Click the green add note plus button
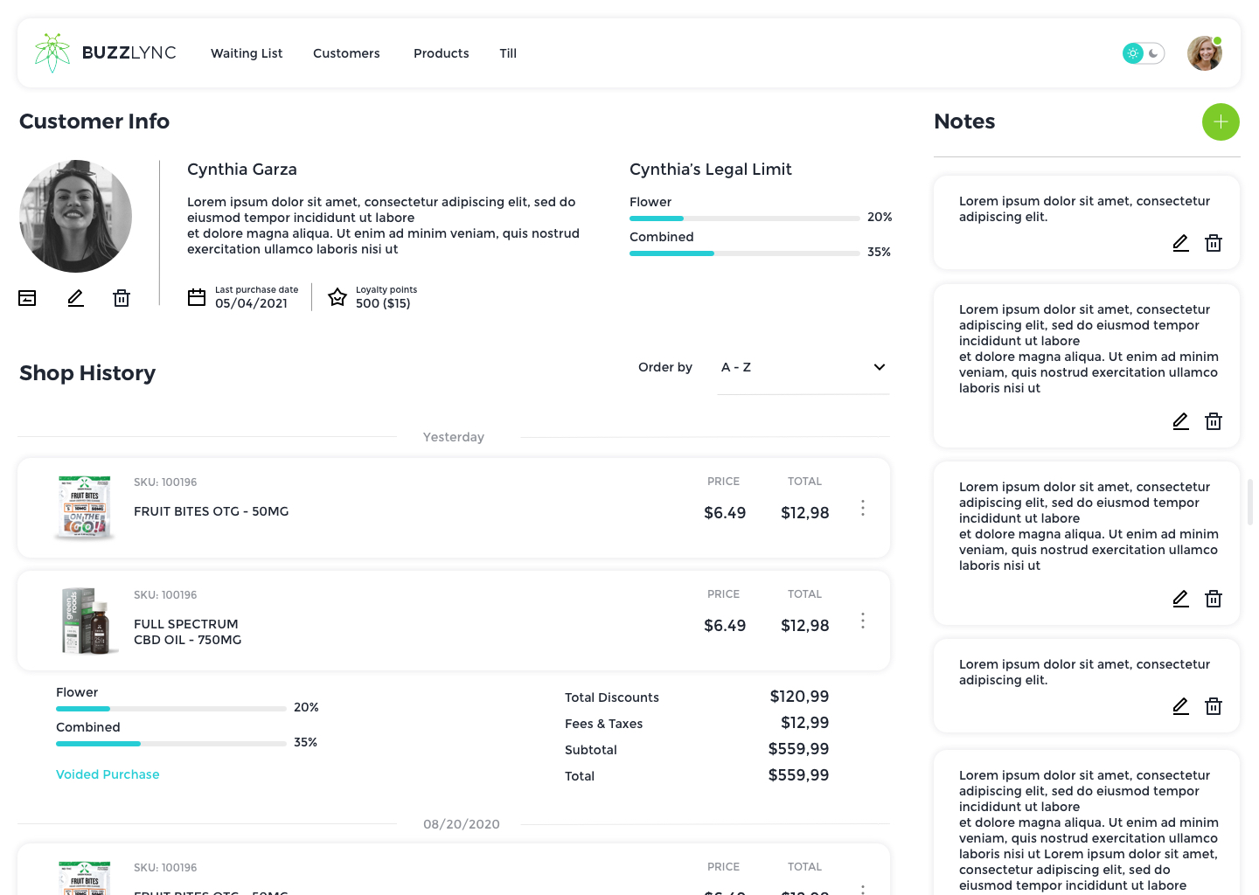 1221,121
